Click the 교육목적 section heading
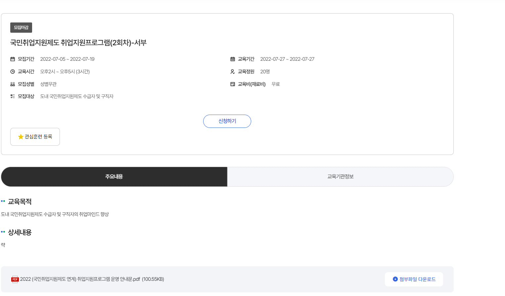The width and height of the screenshot is (505, 296). [20, 202]
